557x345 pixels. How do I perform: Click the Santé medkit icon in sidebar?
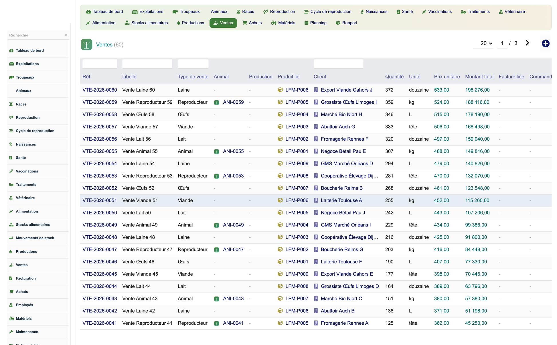click(x=11, y=158)
